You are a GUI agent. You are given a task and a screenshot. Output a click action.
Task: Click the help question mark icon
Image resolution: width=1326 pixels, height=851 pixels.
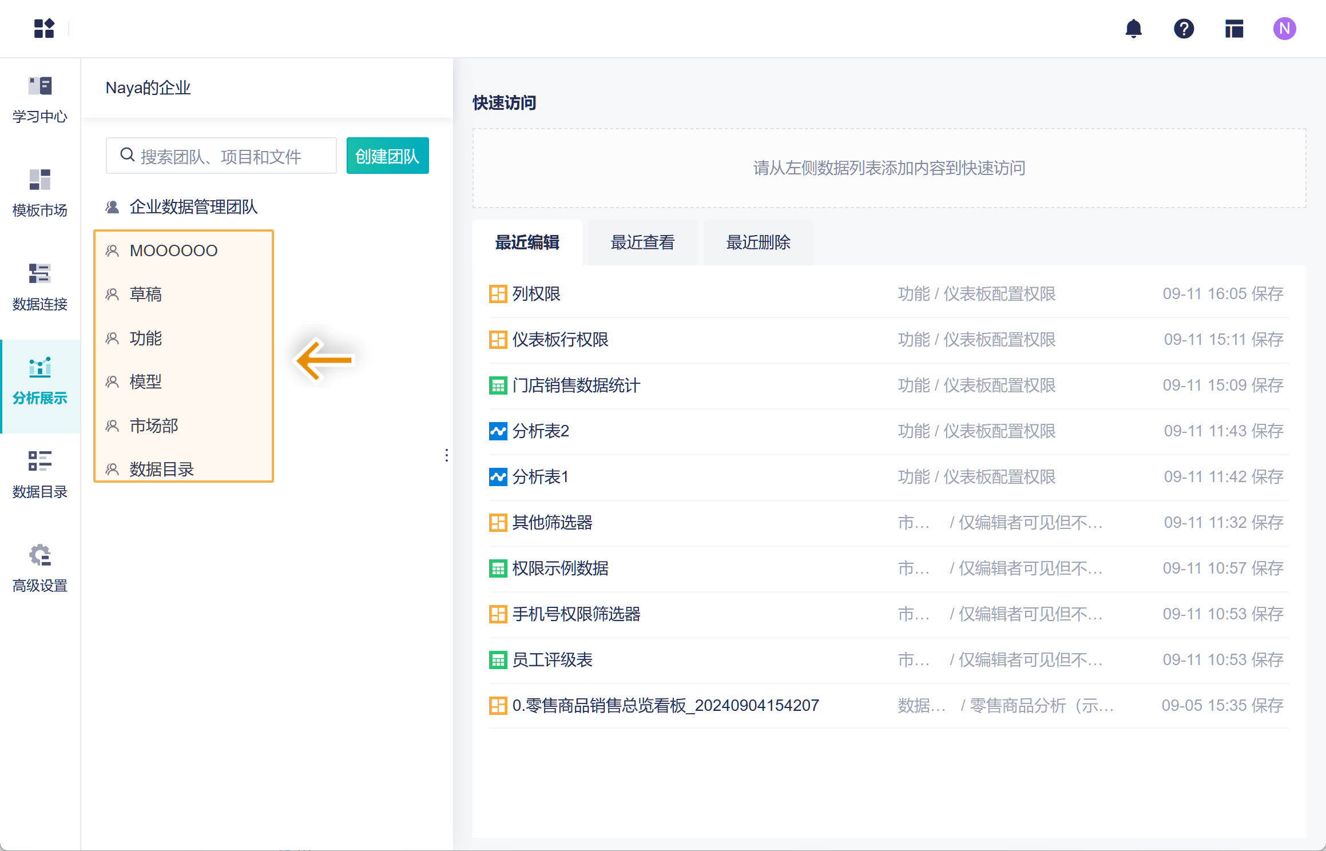(1184, 29)
